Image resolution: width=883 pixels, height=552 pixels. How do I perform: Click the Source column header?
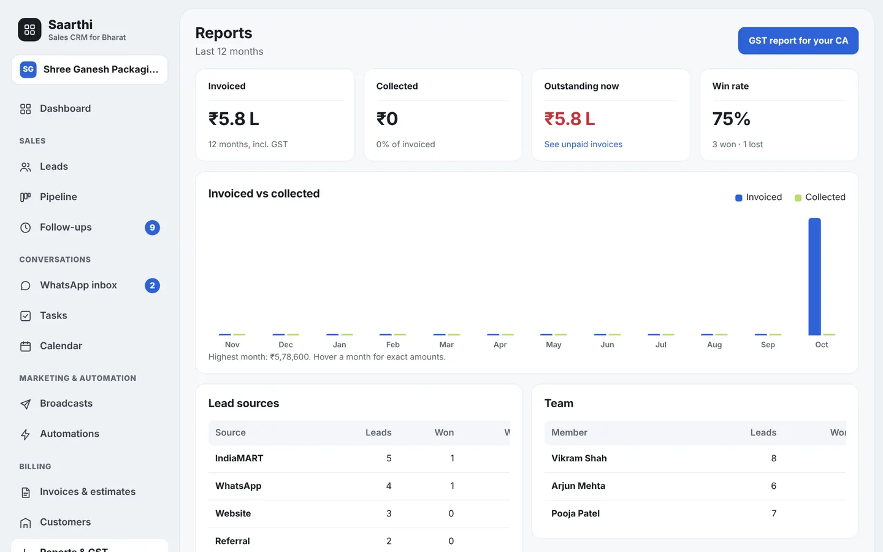pos(231,432)
